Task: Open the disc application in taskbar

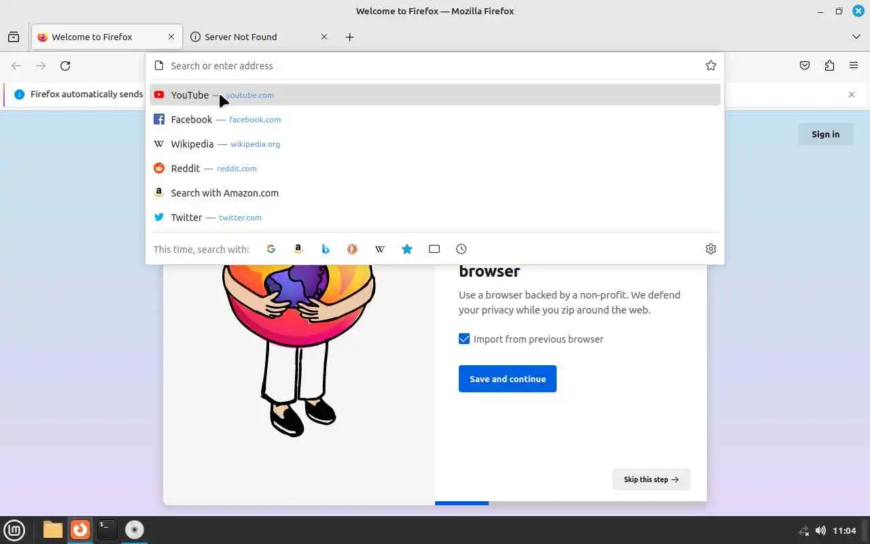Action: (x=134, y=530)
